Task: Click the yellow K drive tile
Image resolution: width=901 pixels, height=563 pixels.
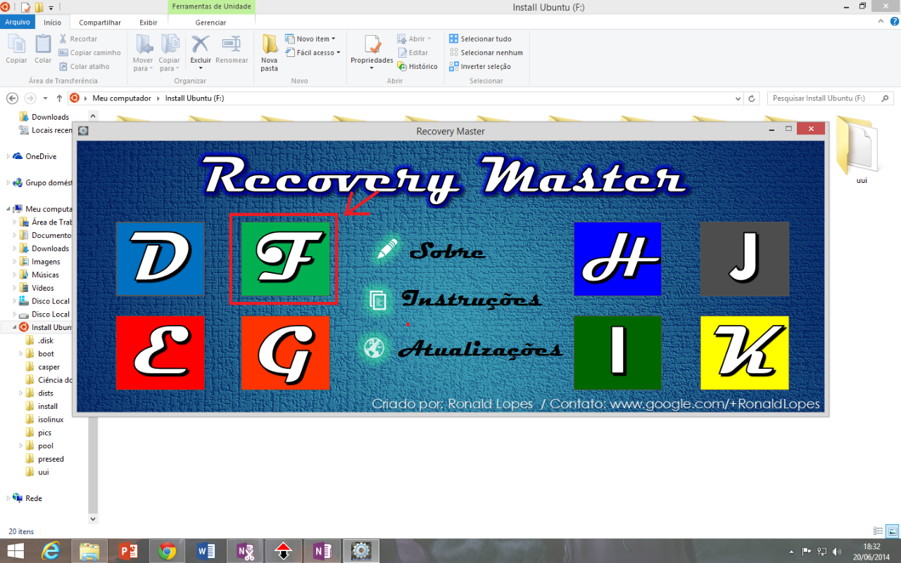Action: (x=744, y=353)
